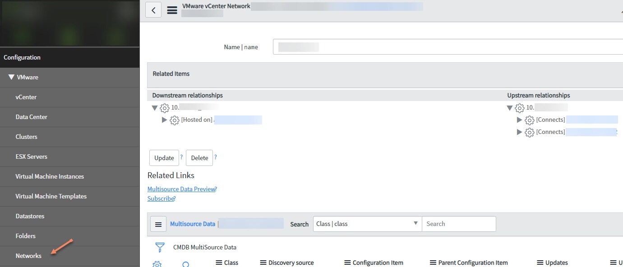Open gear icon beside first Connects relationship
The height and width of the screenshot is (267, 623).
pyautogui.click(x=530, y=120)
